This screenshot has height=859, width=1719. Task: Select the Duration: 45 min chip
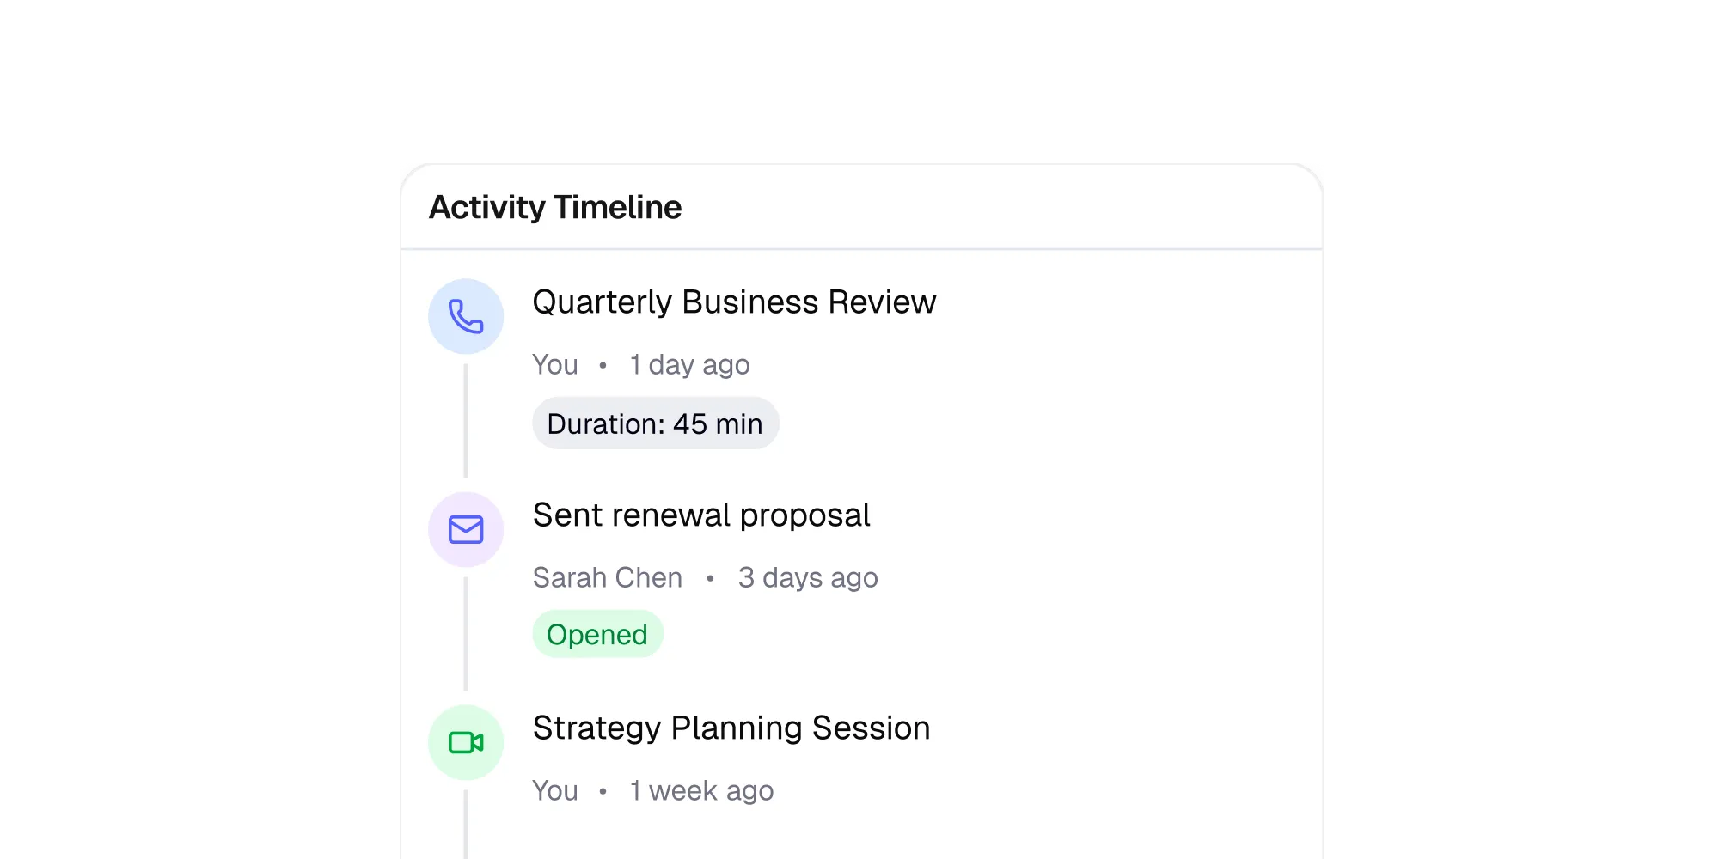point(656,423)
